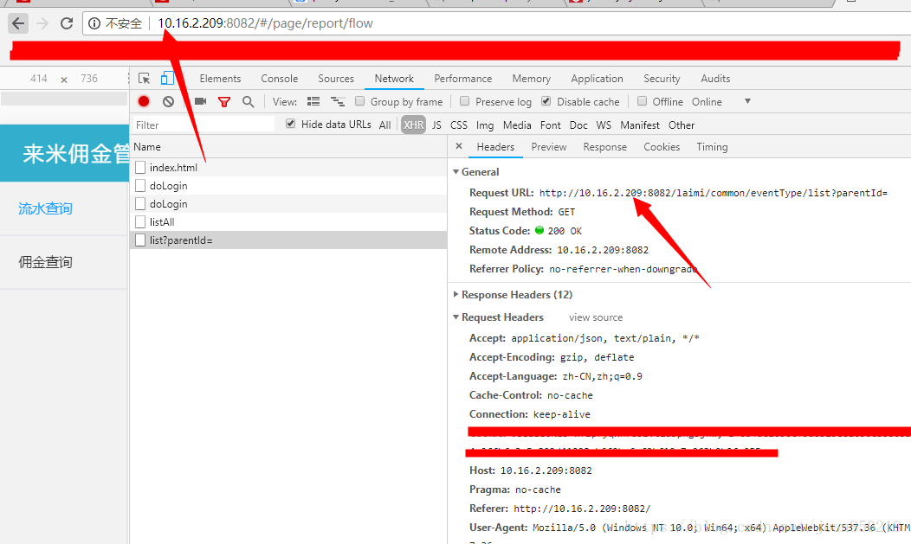Screen dimensions: 911x544
Task: Uncheck Hide data URLs checkbox
Action: pos(290,124)
